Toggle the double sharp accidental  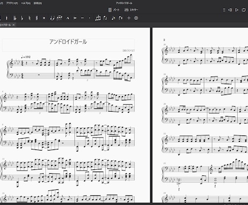44,18
